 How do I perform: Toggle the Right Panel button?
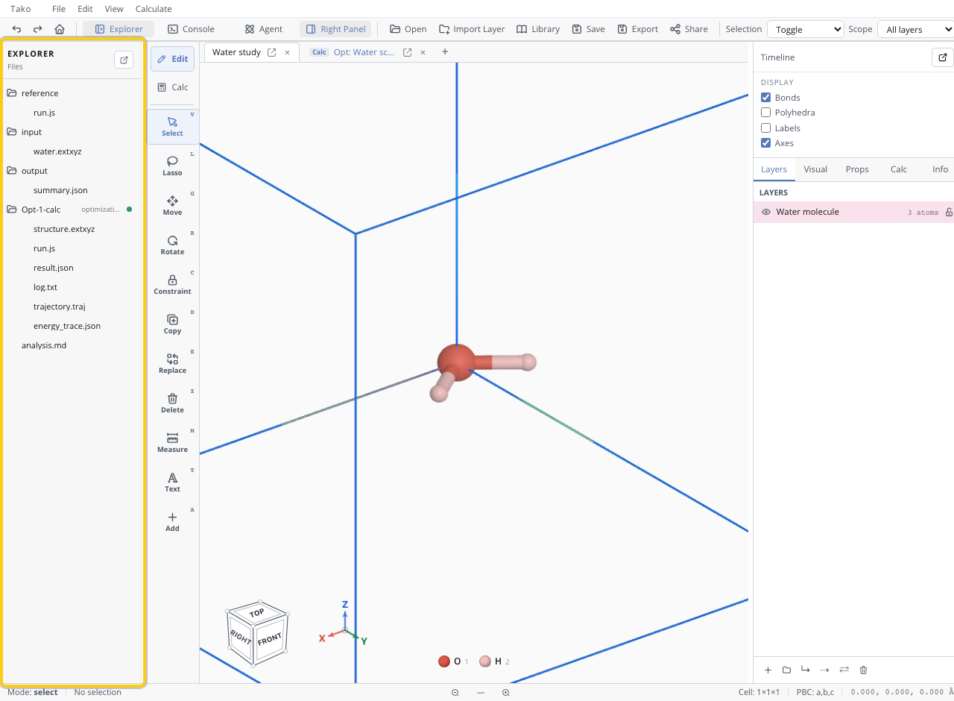coord(335,29)
